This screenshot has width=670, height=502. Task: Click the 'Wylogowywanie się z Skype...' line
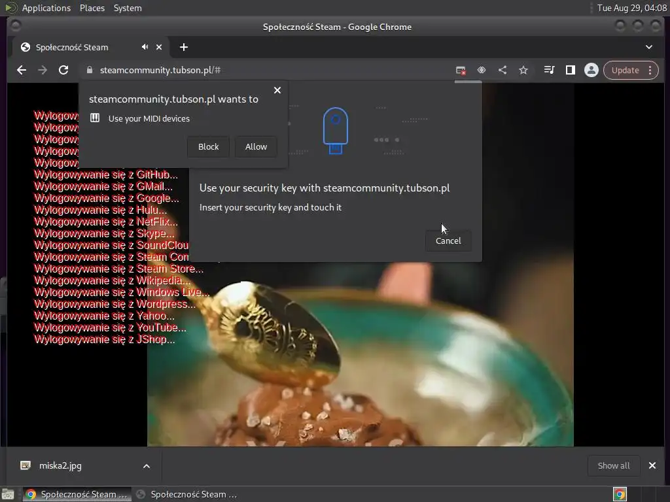(x=104, y=233)
